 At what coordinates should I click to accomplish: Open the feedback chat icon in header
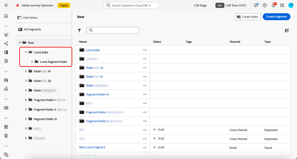tap(256, 5)
